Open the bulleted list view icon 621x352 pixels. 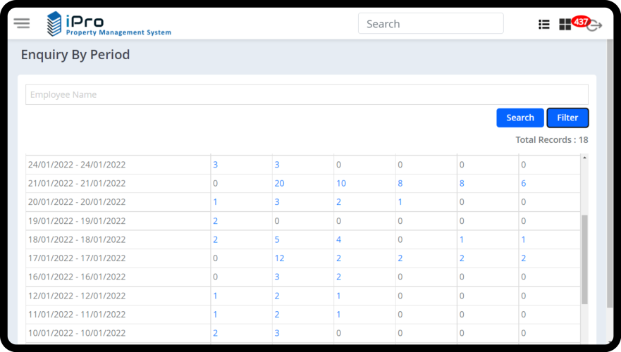543,24
